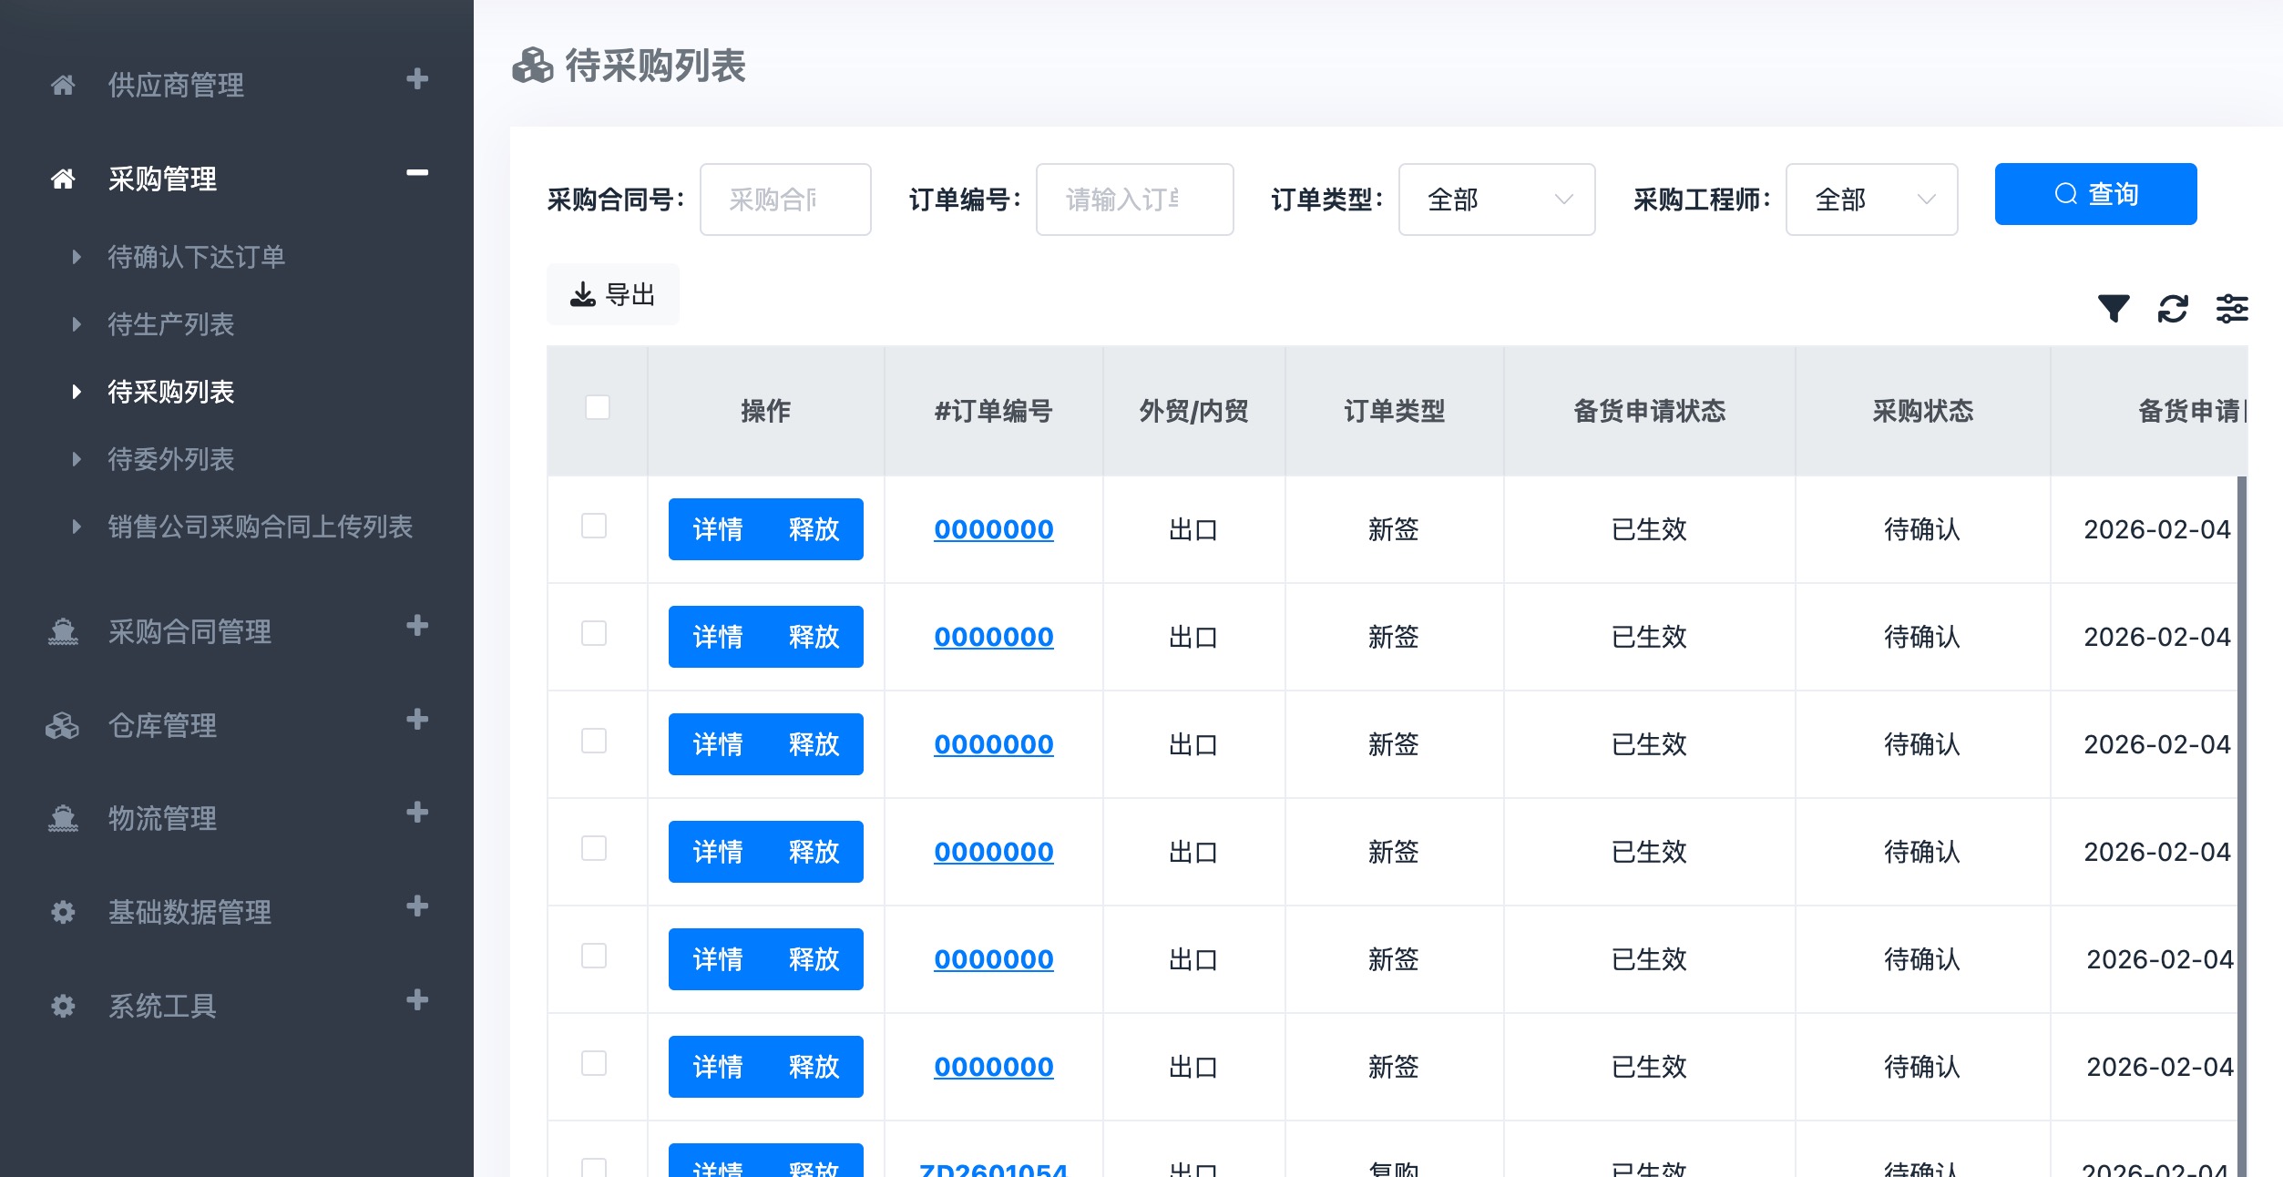Image resolution: width=2283 pixels, height=1177 pixels.
Task: Open column settings sliders icon
Action: [x=2231, y=309]
